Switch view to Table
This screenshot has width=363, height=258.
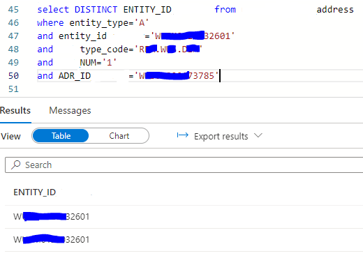pos(61,136)
